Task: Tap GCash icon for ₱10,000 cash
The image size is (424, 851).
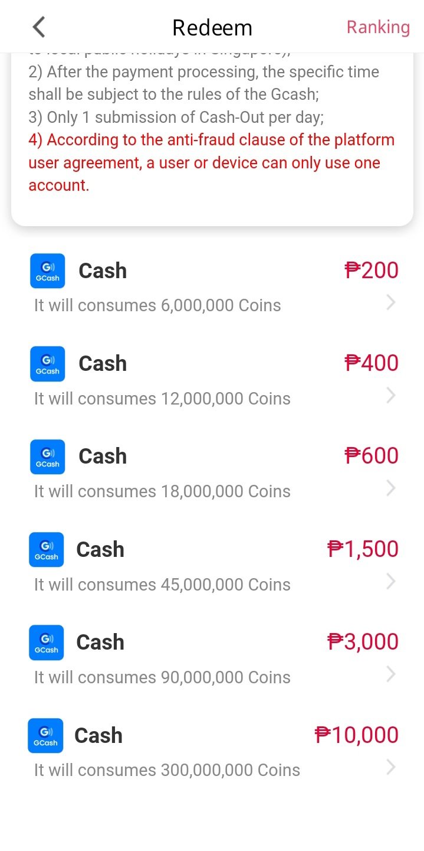Action: [45, 735]
